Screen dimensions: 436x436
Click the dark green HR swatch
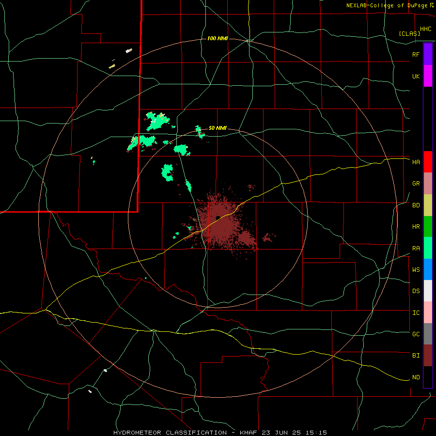[x=428, y=226]
